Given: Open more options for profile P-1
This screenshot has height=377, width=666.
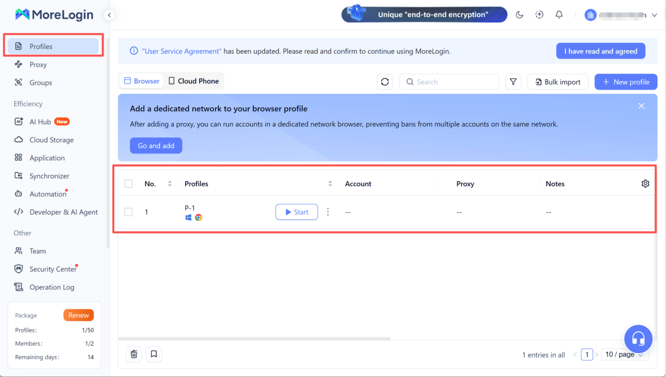Looking at the screenshot, I should click(328, 212).
